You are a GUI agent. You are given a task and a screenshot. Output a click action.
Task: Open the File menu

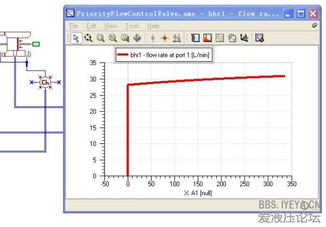pos(73,26)
